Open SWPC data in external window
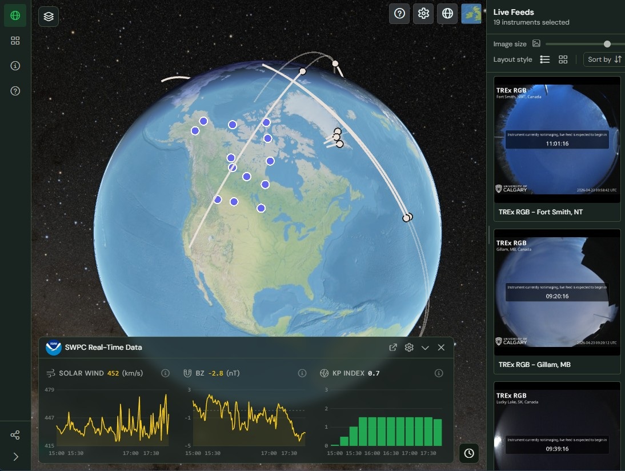The width and height of the screenshot is (625, 471). point(393,348)
